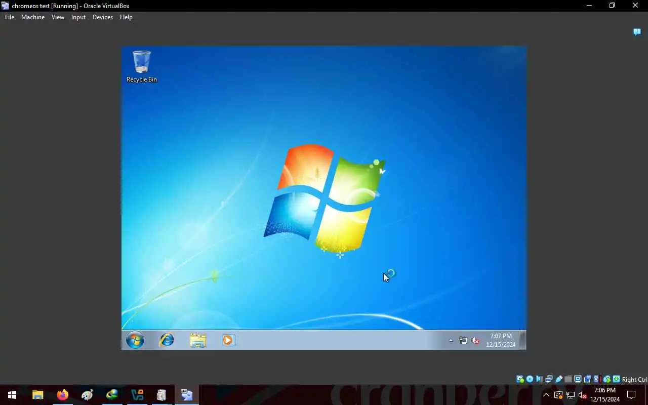Open guest clock showing 7:07 PM
The image size is (648, 405).
click(x=501, y=340)
